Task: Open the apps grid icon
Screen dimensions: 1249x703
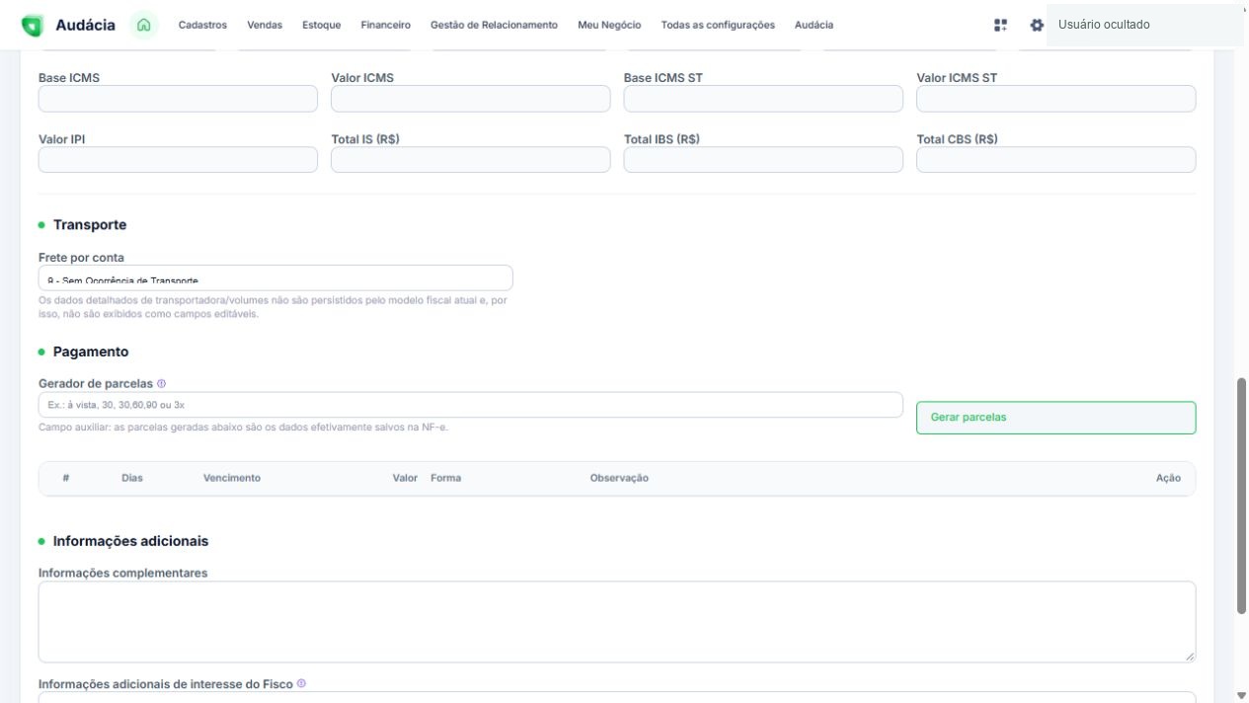Action: [1000, 25]
